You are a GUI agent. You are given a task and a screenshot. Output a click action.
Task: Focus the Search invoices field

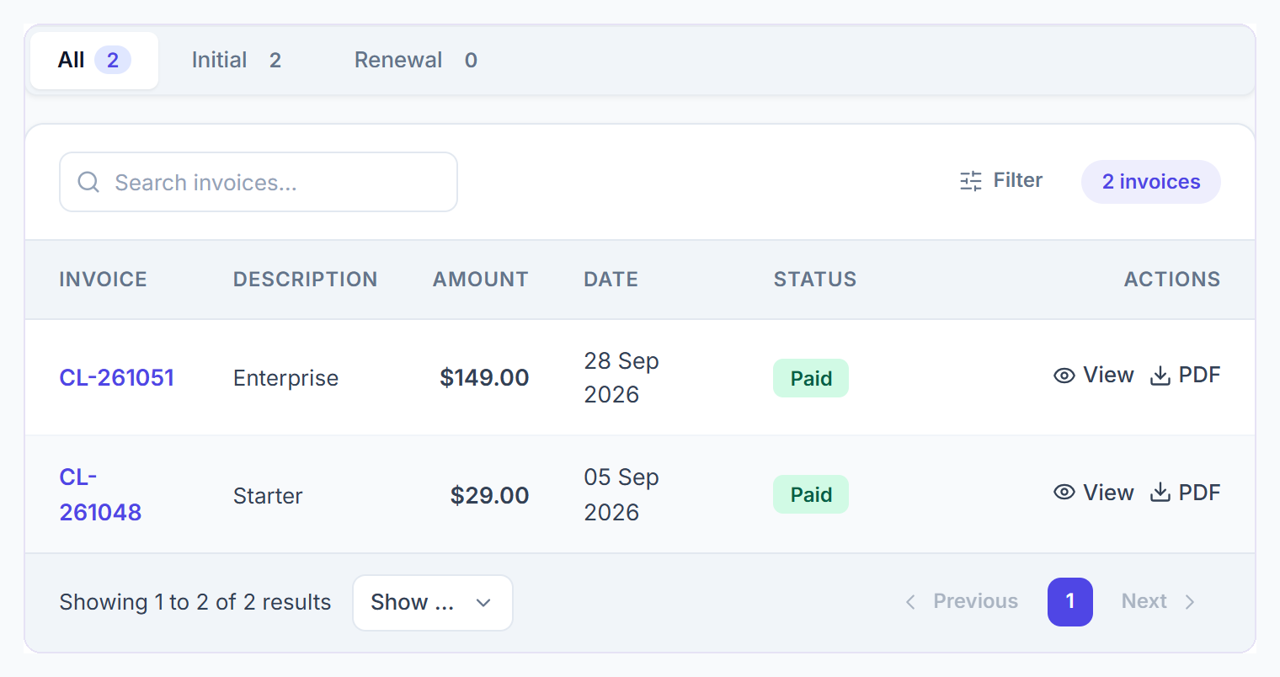point(259,182)
